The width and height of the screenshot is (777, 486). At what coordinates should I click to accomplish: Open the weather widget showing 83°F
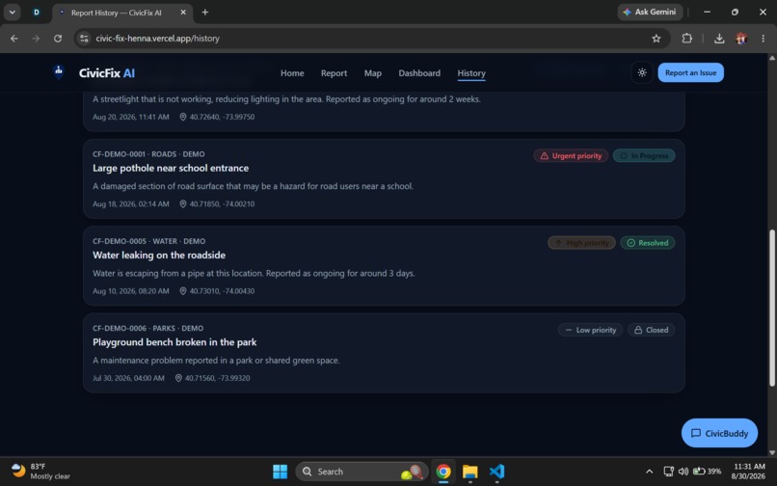point(40,472)
